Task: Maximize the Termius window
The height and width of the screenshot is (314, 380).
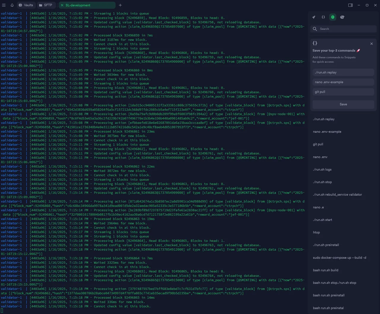Action: (x=367, y=5)
